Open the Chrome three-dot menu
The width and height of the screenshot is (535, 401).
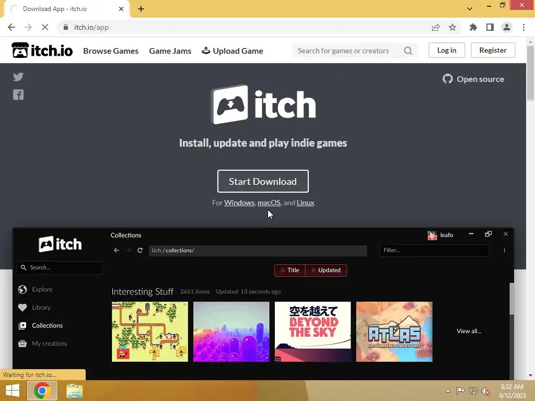524,27
